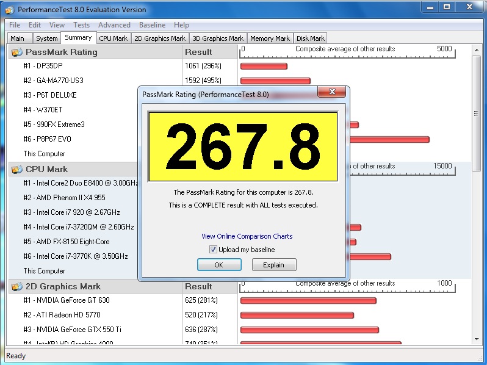Uncheck the Upload my baseline checkbox

(x=213, y=250)
